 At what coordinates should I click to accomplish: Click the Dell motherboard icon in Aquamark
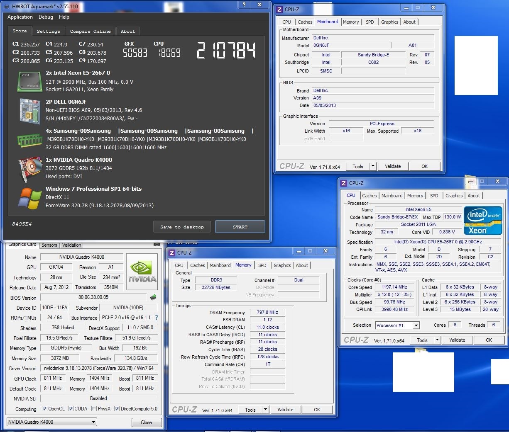coord(29,111)
